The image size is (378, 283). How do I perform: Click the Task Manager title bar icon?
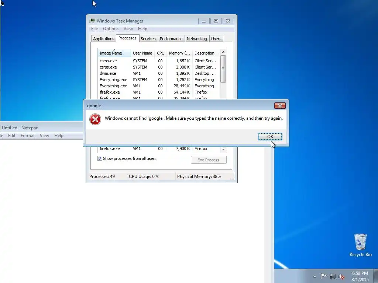point(92,21)
